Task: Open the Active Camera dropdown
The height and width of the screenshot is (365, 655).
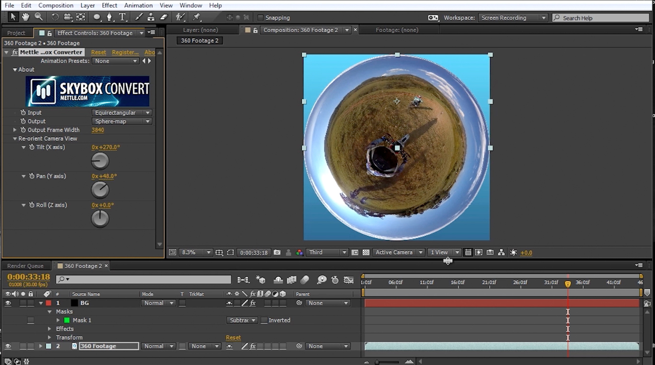Action: 398,252
